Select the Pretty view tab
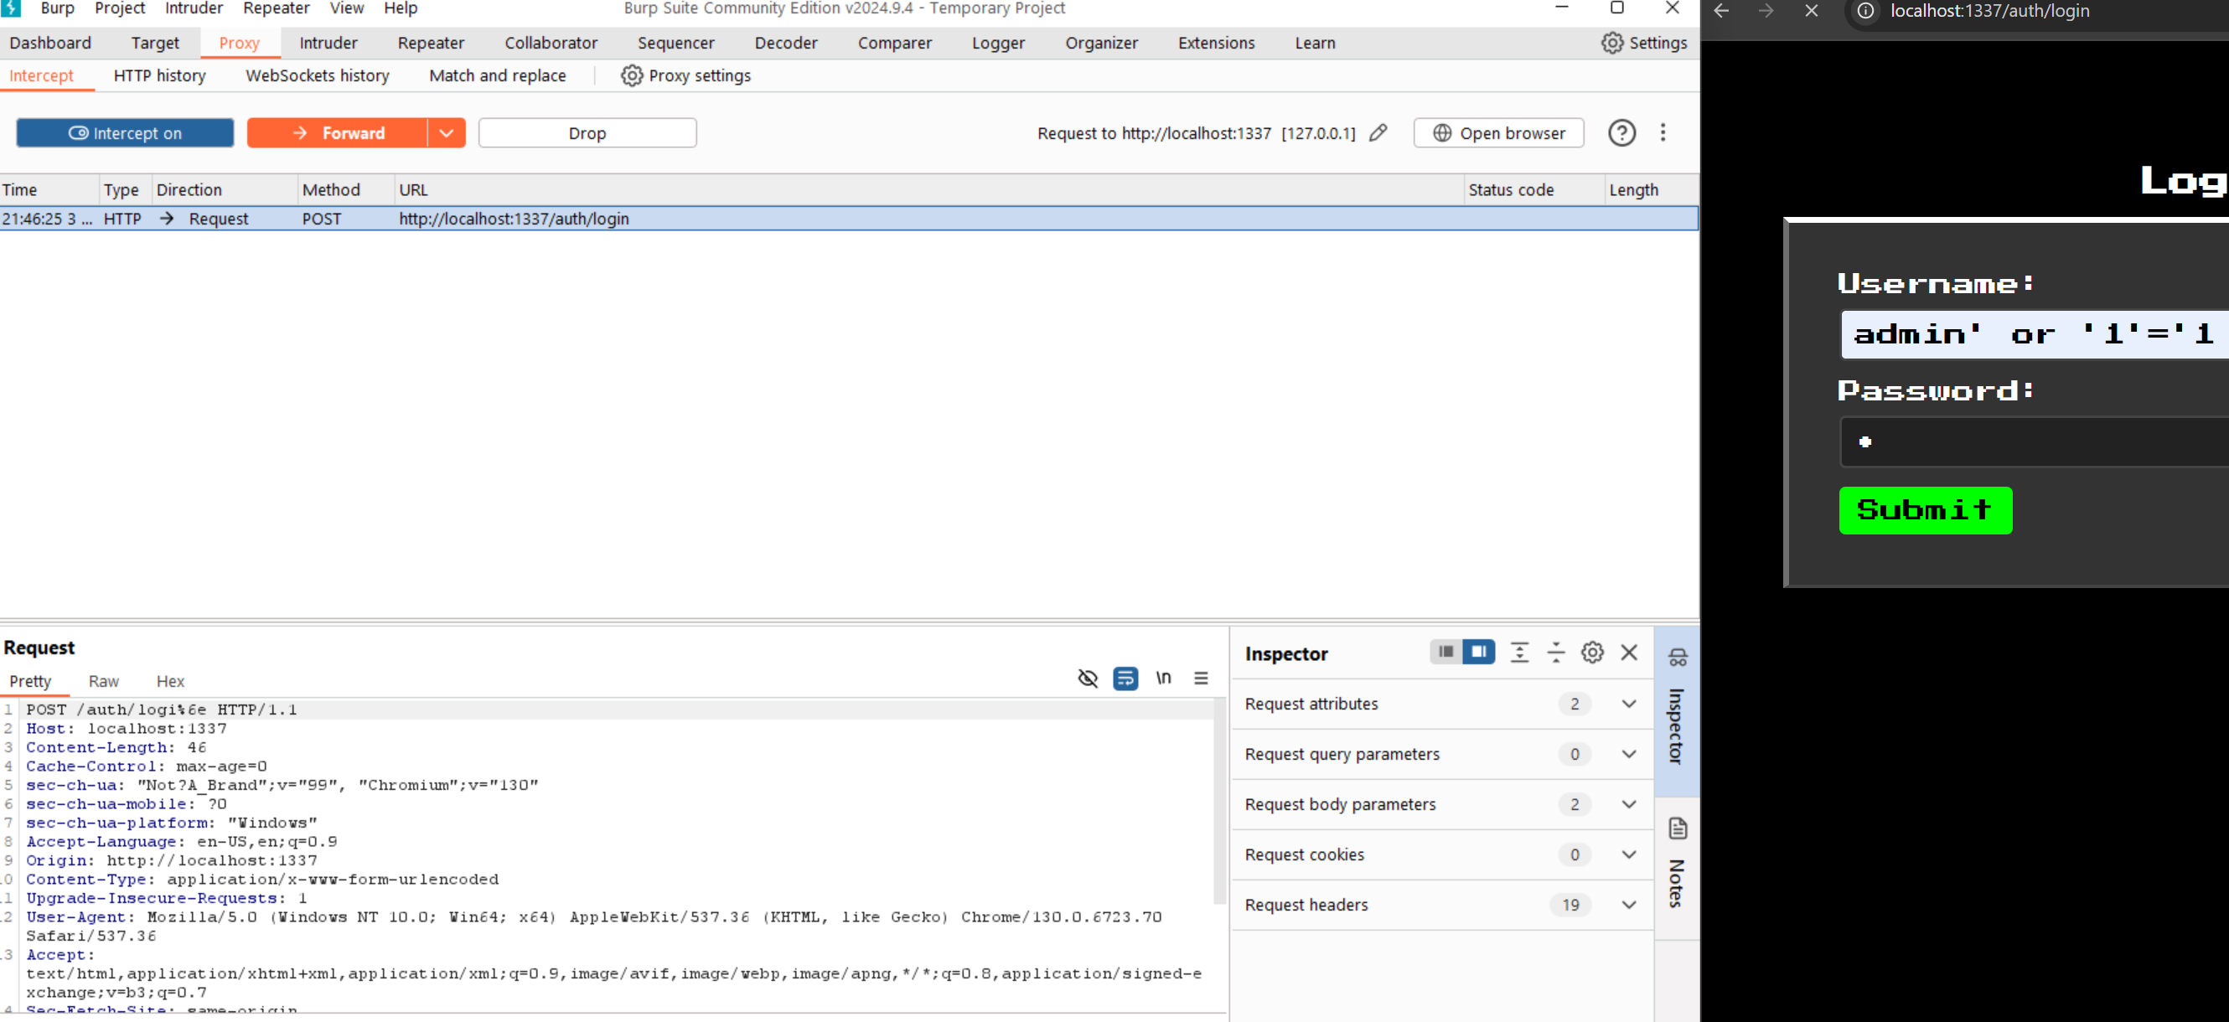Viewport: 2229px width, 1022px height. click(30, 679)
